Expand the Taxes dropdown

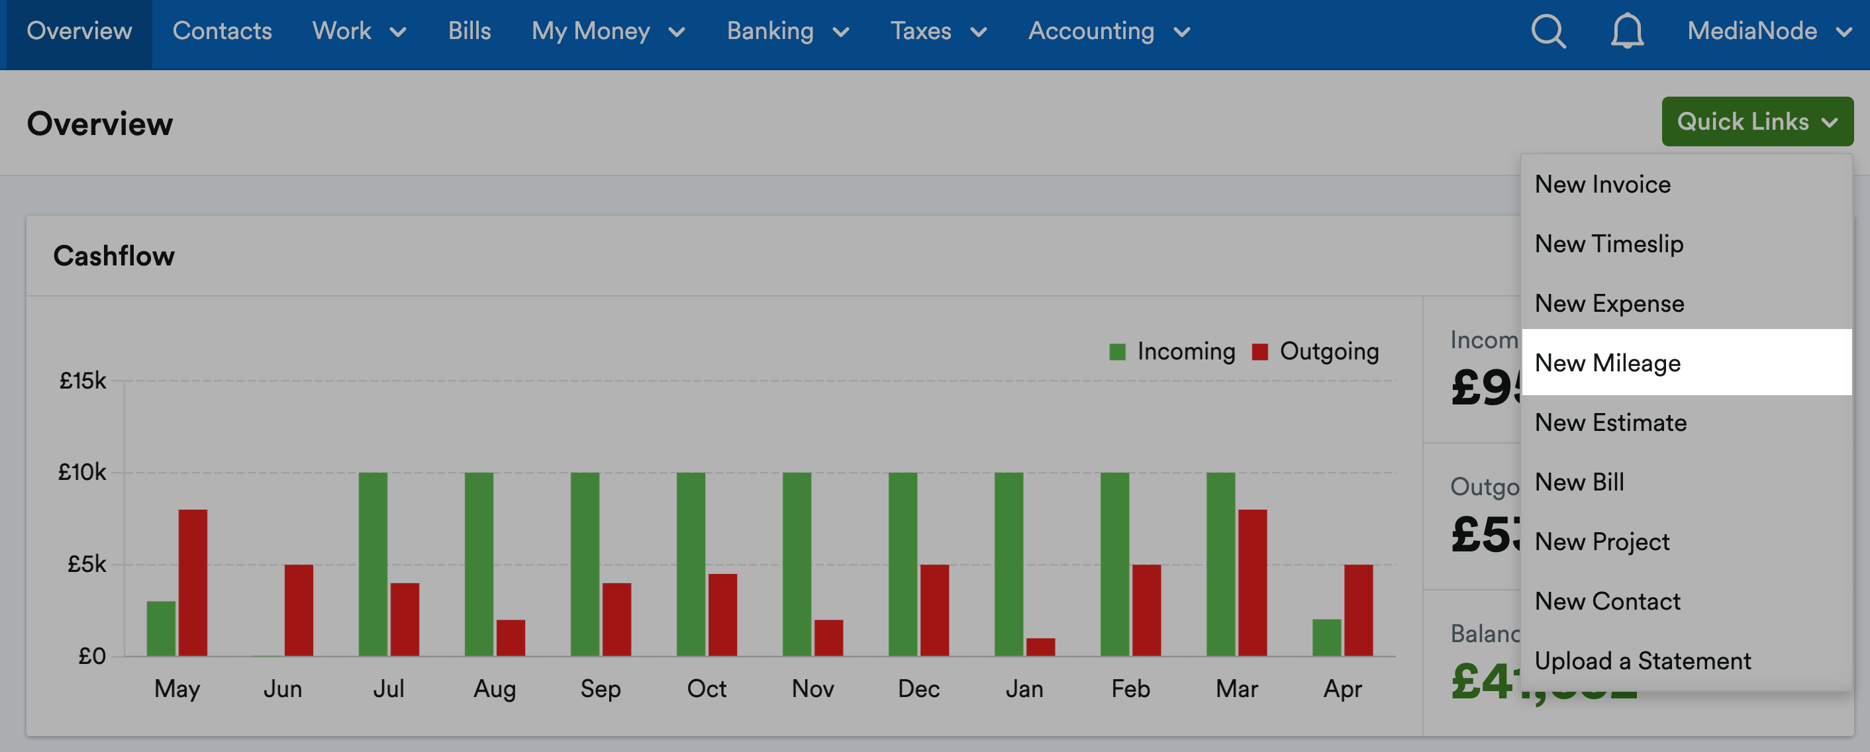click(938, 32)
